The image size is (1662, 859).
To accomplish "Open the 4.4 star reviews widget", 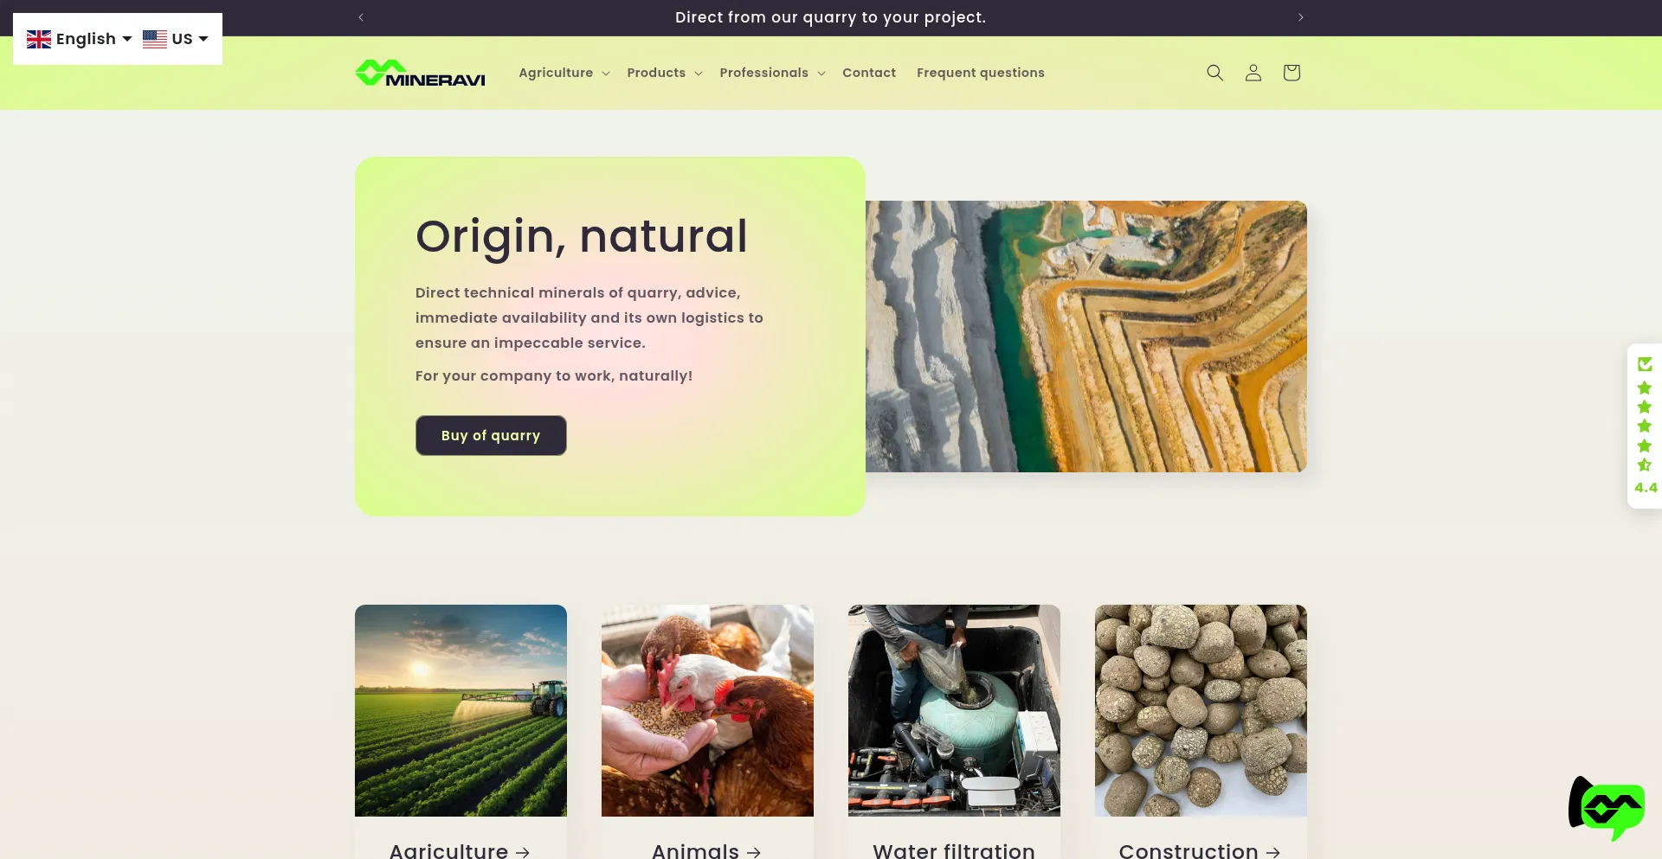I will 1645,426.
